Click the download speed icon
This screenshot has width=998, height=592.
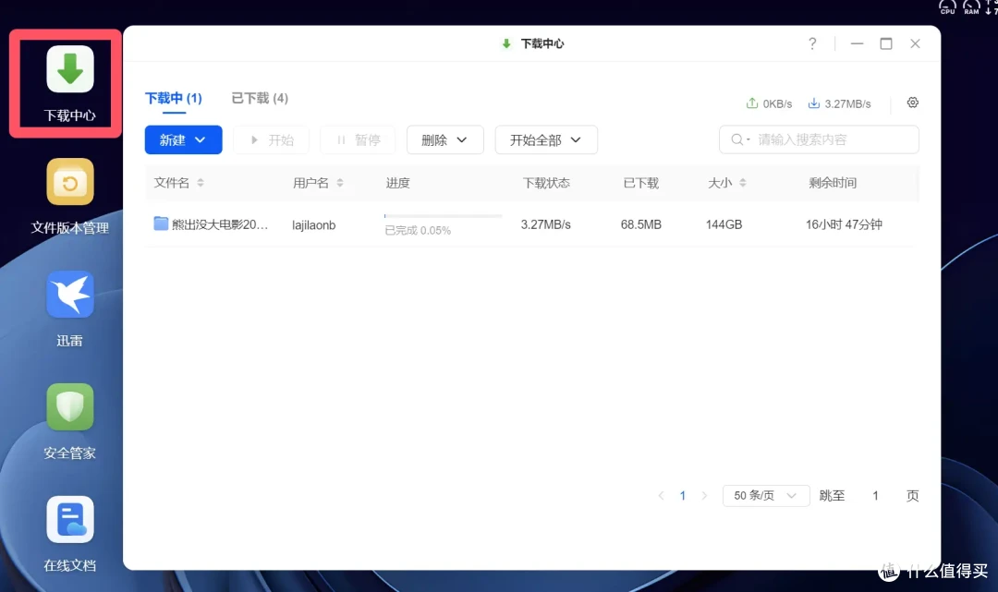[x=813, y=103]
